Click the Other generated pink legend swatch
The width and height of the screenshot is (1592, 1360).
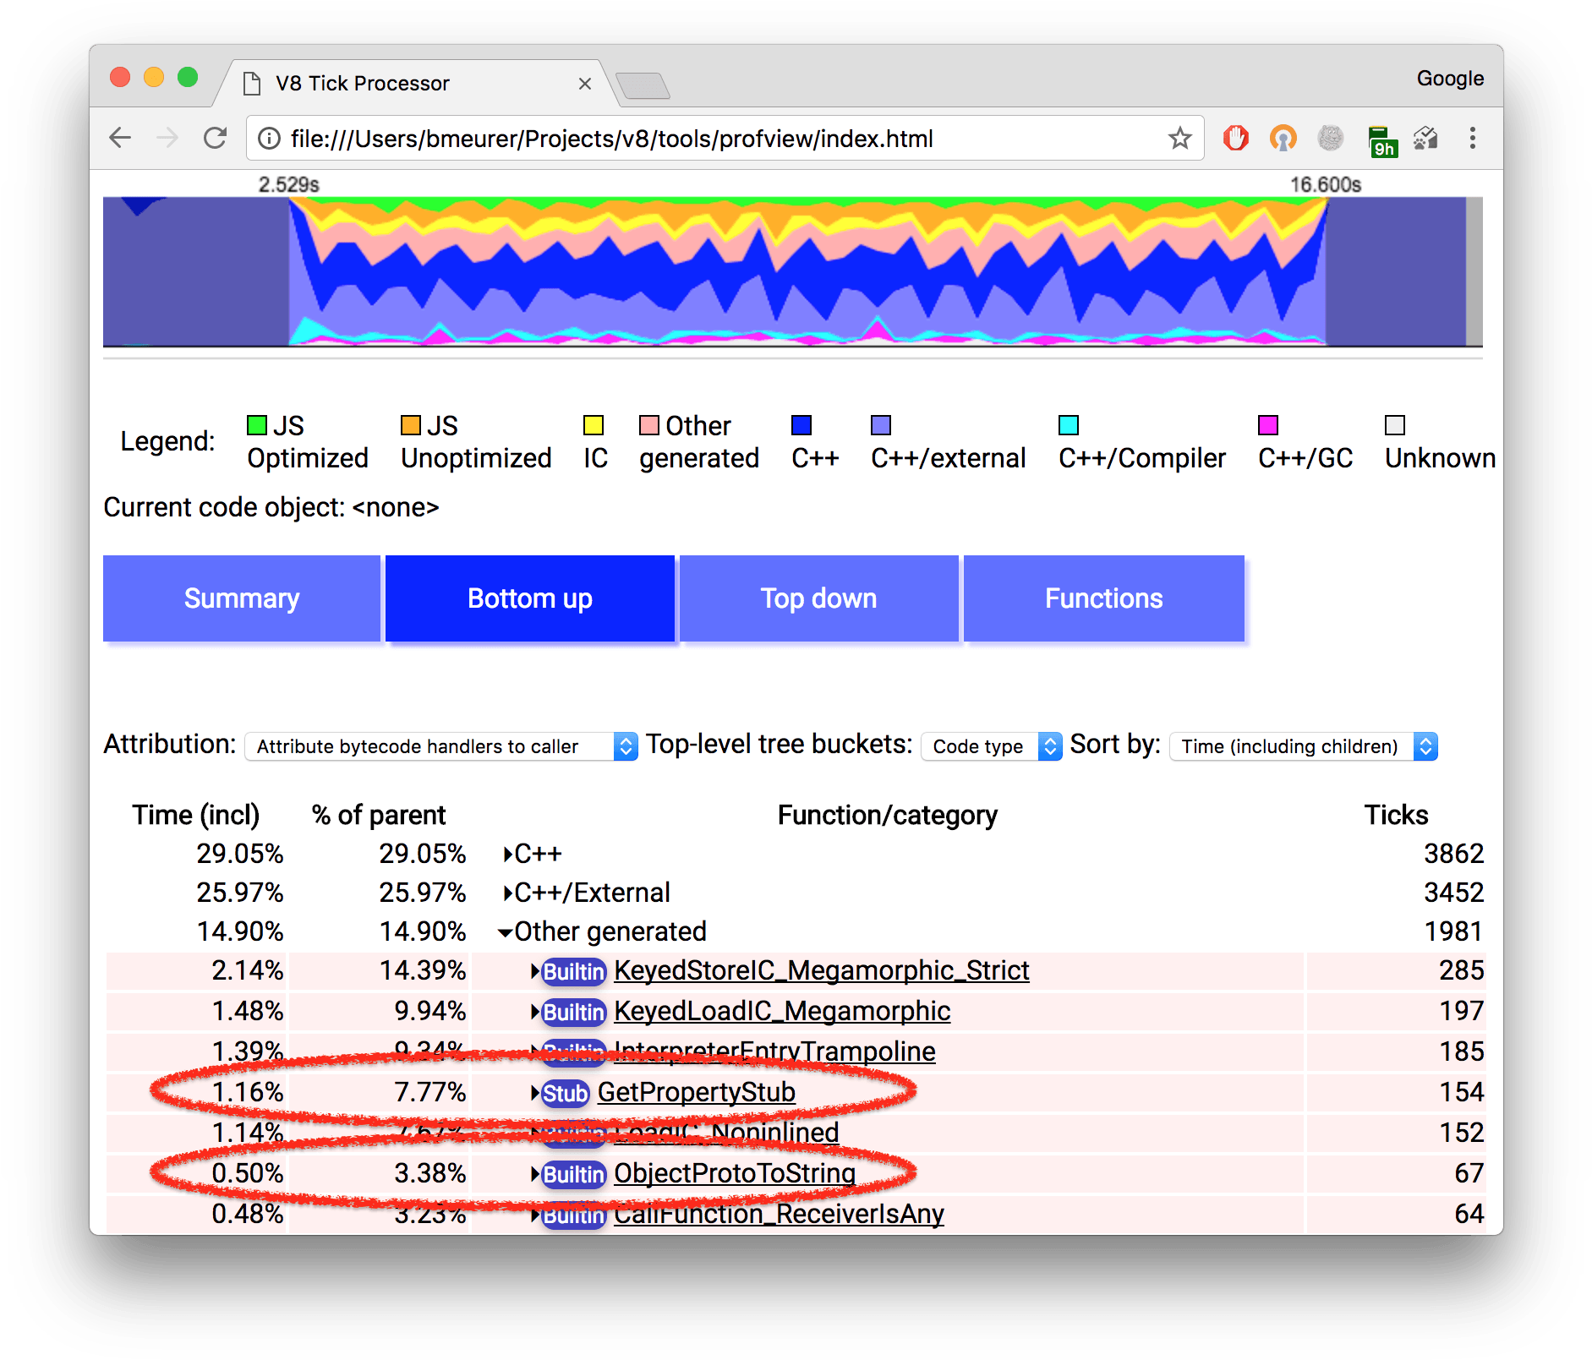coord(648,424)
